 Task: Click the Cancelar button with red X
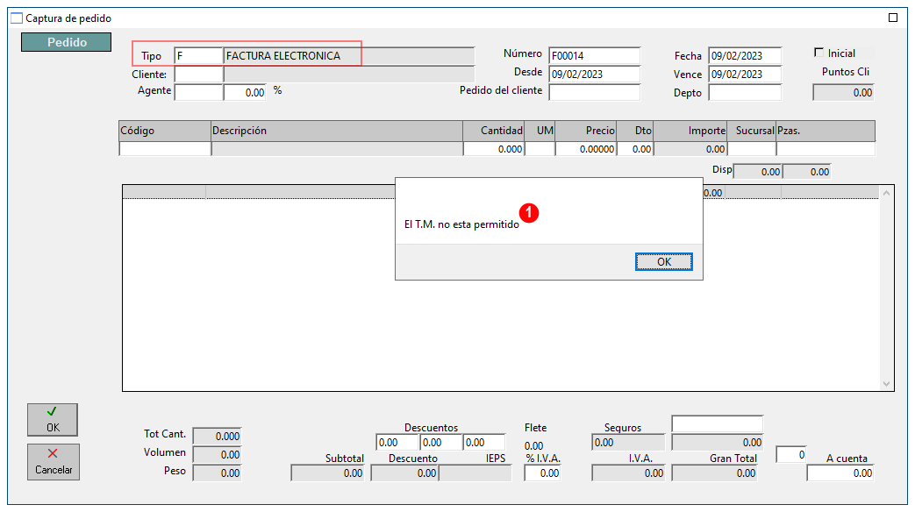tap(54, 462)
